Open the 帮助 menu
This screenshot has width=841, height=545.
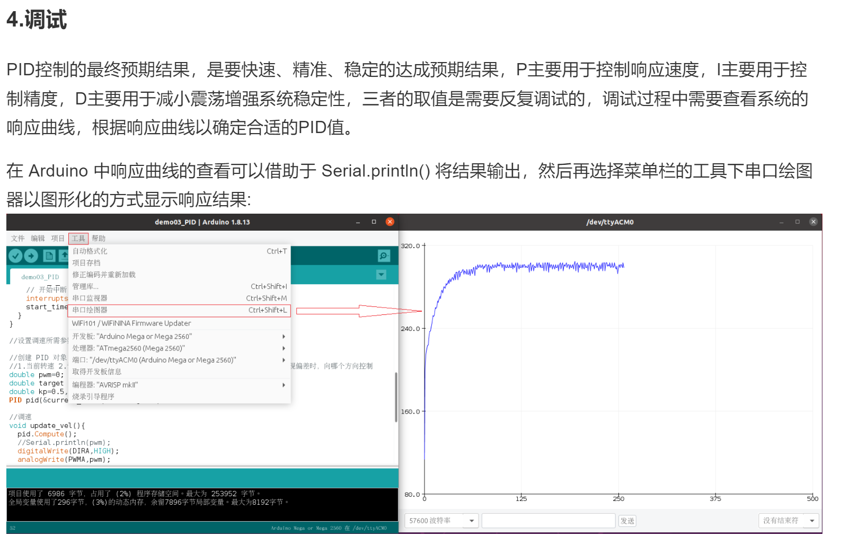coord(99,239)
